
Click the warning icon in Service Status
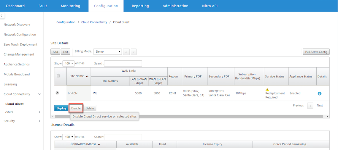pyautogui.click(x=267, y=90)
